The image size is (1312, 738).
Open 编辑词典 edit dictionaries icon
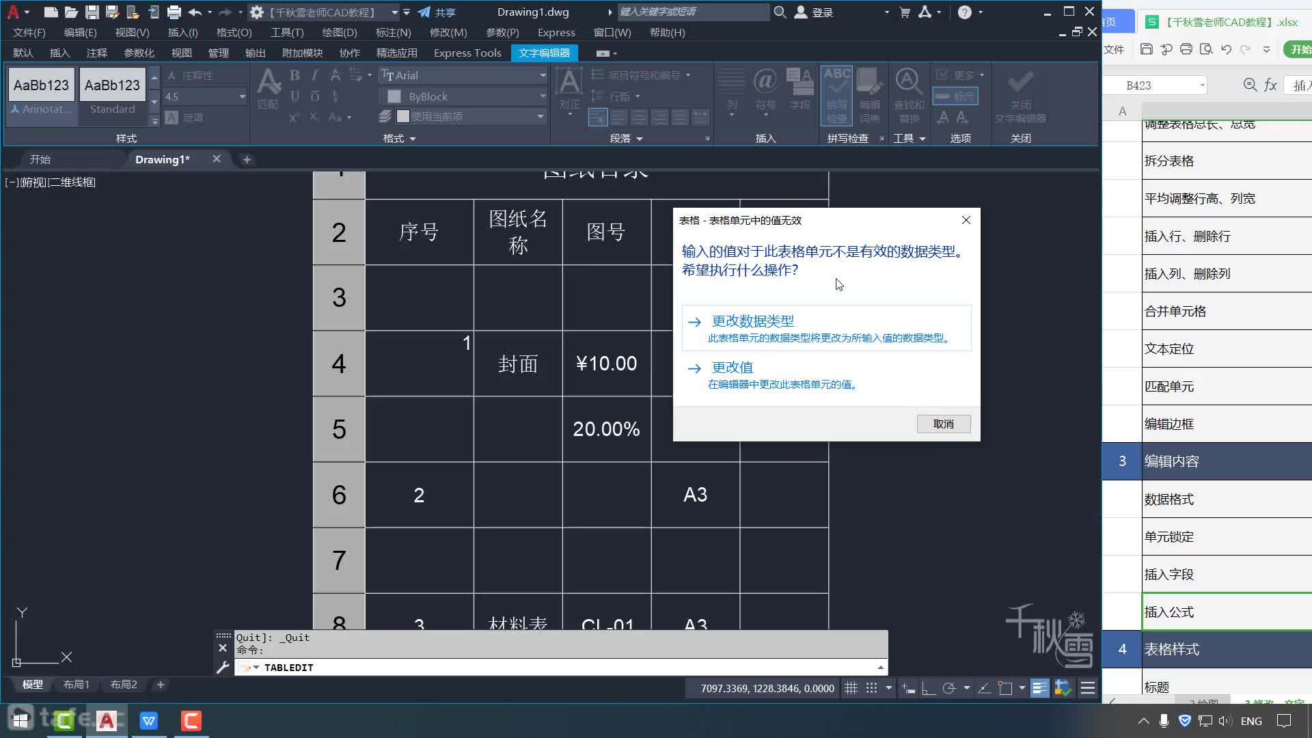pos(869,96)
